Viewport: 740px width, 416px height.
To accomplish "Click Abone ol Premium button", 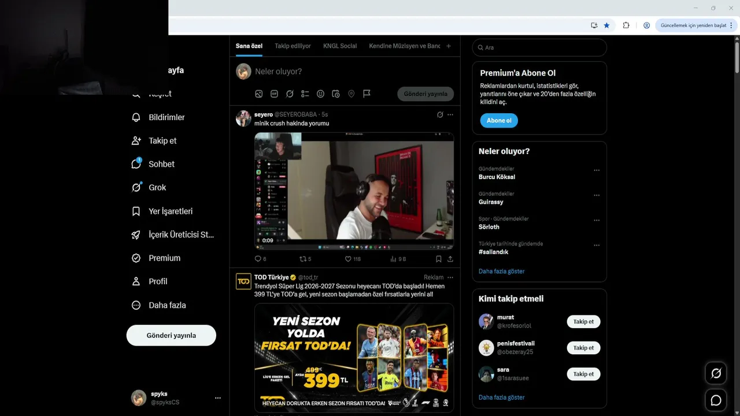I will tap(499, 121).
